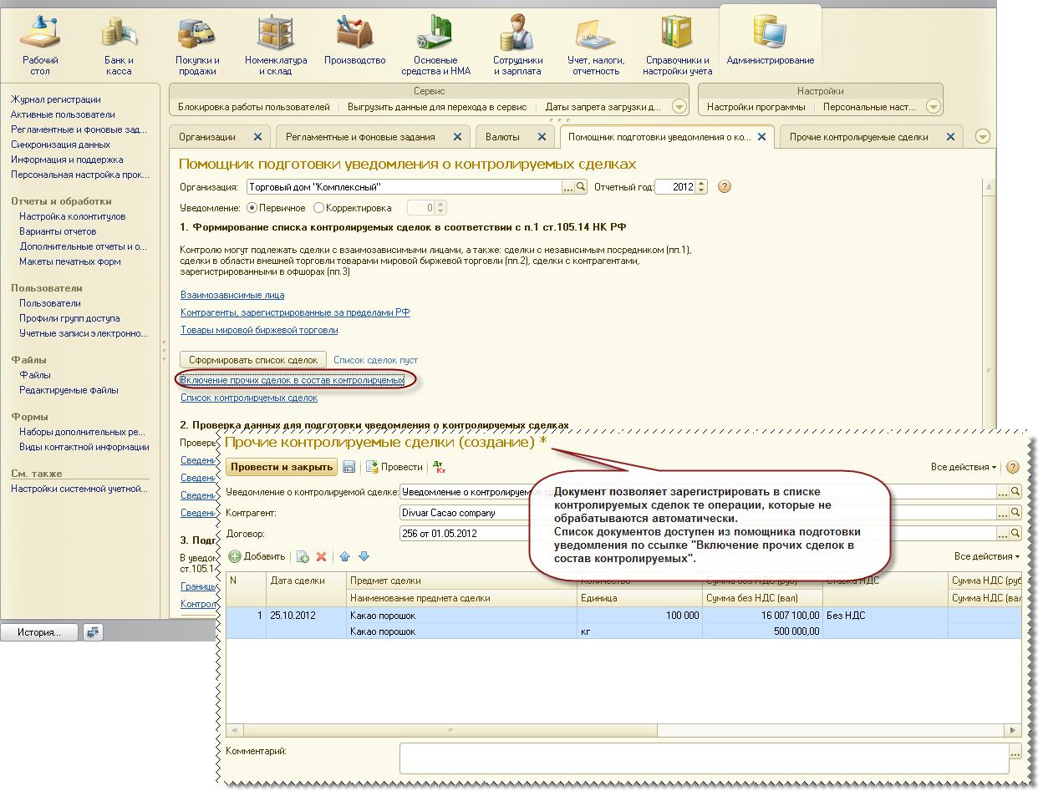
Task: Switch to the Регламентные и фоновые задания tab
Action: pos(359,137)
